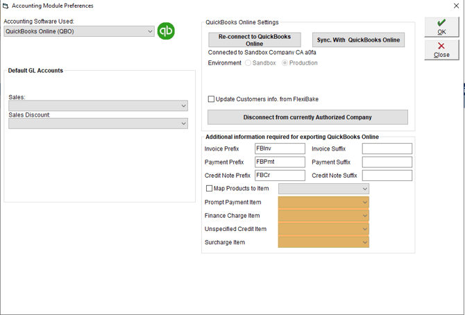Viewport: 465px width, 315px height.
Task: Confirm settings with the OK button
Action: click(x=441, y=27)
